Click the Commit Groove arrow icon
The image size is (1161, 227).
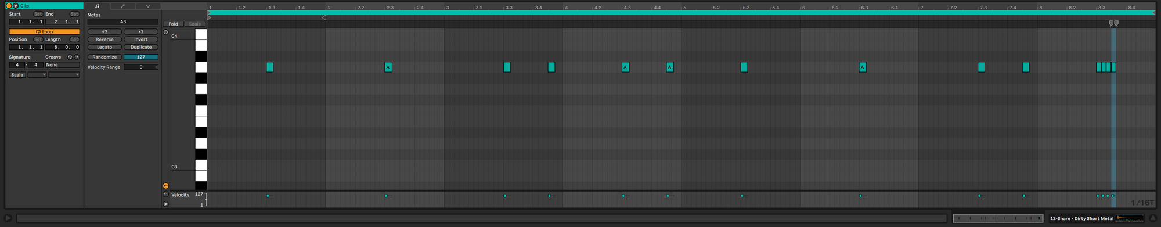77,57
